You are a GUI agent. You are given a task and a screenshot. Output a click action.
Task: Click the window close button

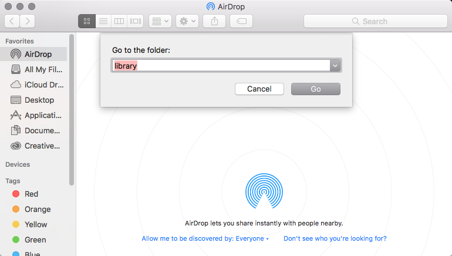(x=8, y=6)
